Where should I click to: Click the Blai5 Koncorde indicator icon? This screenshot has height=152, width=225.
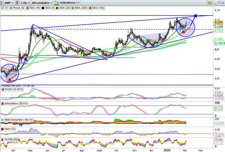(3, 120)
